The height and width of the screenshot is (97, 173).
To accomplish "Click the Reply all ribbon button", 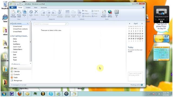I will pyautogui.click(x=48, y=14).
